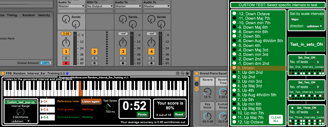
Task: Solo track 2
Action: [94, 58]
